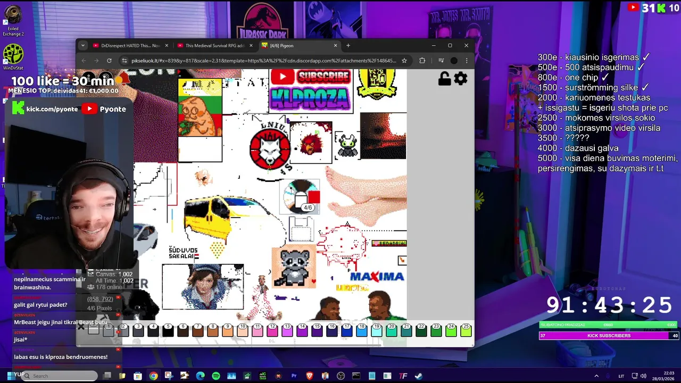Image resolution: width=681 pixels, height=383 pixels.
Task: Open the Chrome profile avatar
Action: [x=454, y=61]
